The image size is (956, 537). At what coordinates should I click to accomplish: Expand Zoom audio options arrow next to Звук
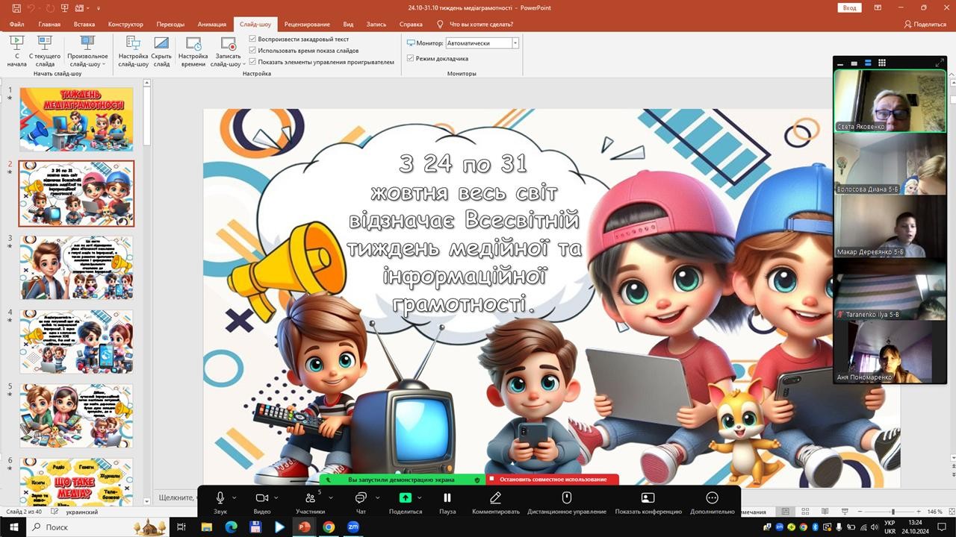click(235, 497)
